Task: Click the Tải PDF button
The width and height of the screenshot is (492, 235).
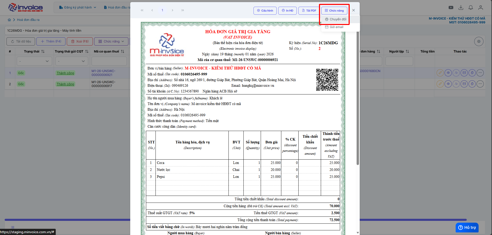Action: click(x=309, y=11)
